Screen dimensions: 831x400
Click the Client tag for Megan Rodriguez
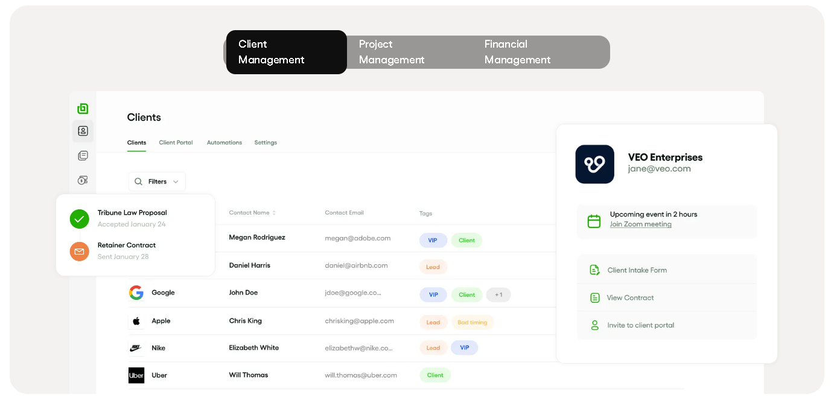[x=466, y=240]
